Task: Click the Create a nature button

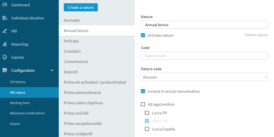Action: (x=81, y=8)
